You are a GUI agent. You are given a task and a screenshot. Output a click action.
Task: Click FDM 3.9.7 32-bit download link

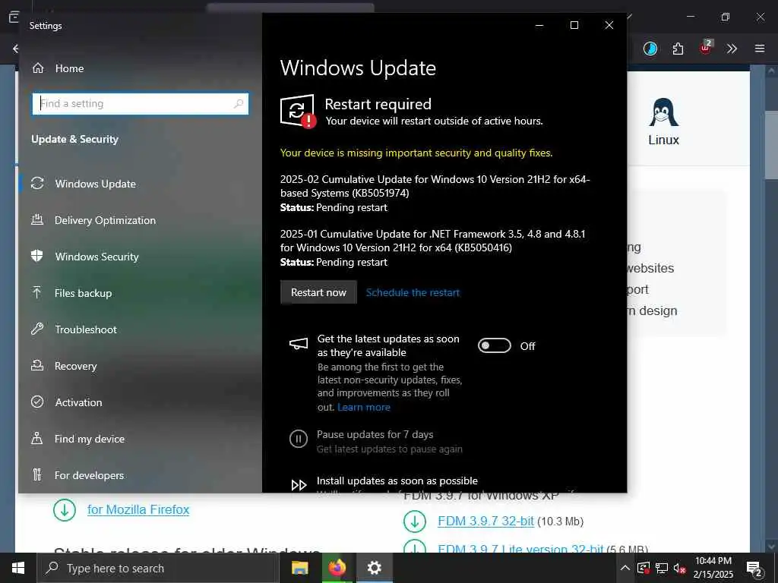coord(485,522)
